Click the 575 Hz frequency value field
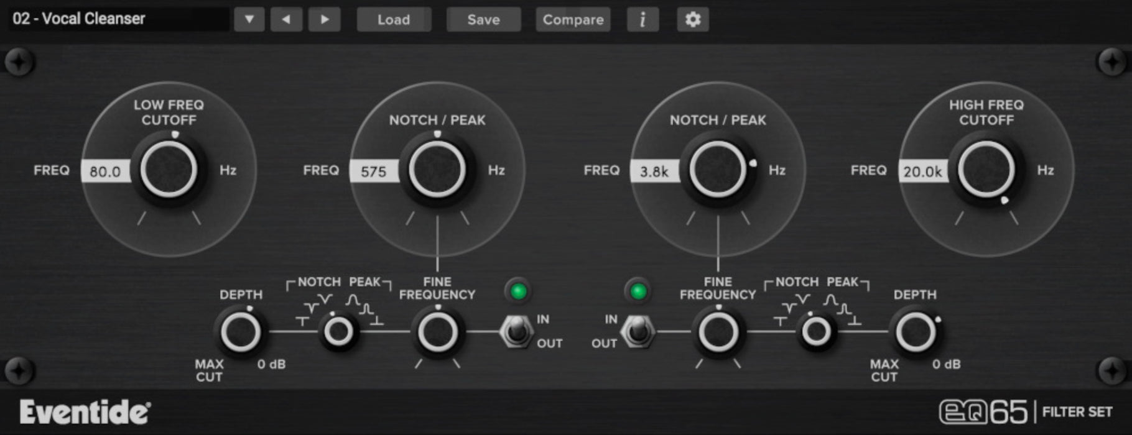Image resolution: width=1132 pixels, height=435 pixels. (x=374, y=172)
